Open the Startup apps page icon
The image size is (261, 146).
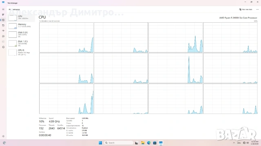point(3,31)
